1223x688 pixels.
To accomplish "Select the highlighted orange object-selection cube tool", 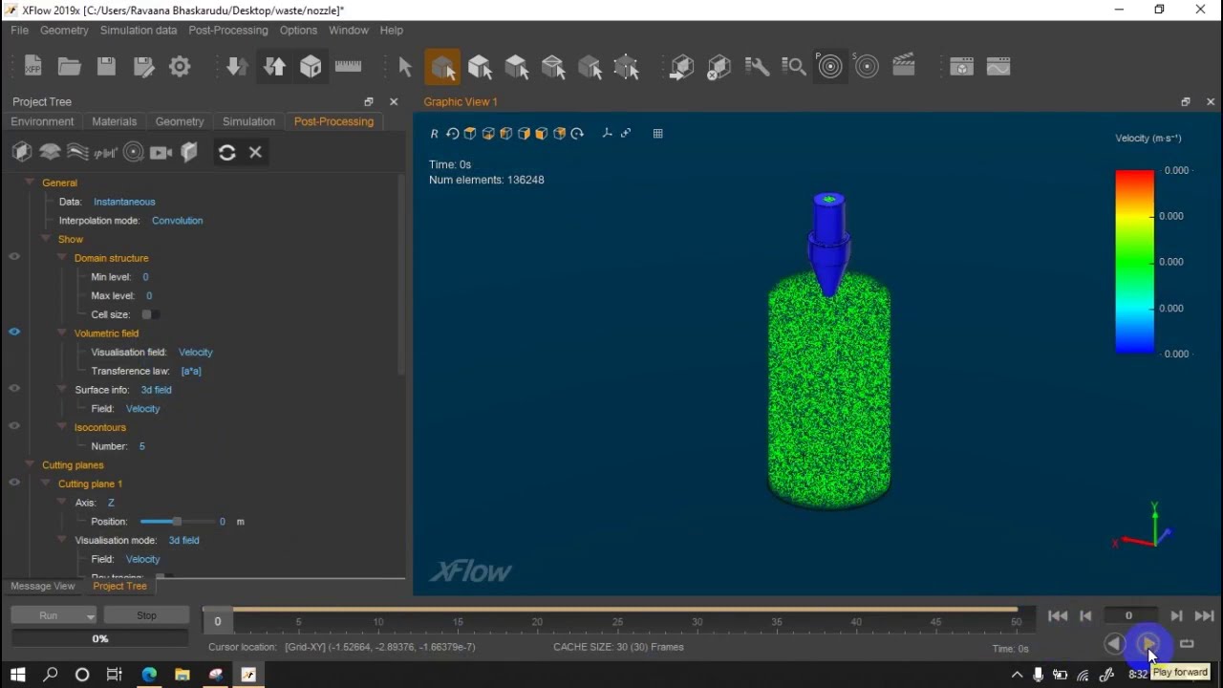I will 442,67.
